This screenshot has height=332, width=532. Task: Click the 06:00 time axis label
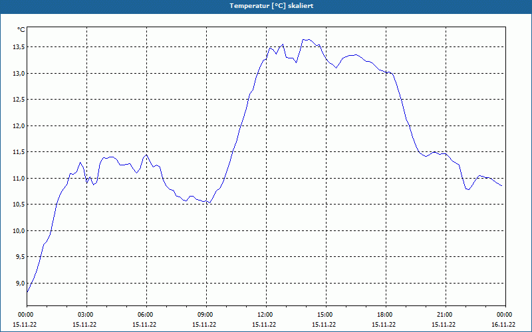[x=146, y=315]
